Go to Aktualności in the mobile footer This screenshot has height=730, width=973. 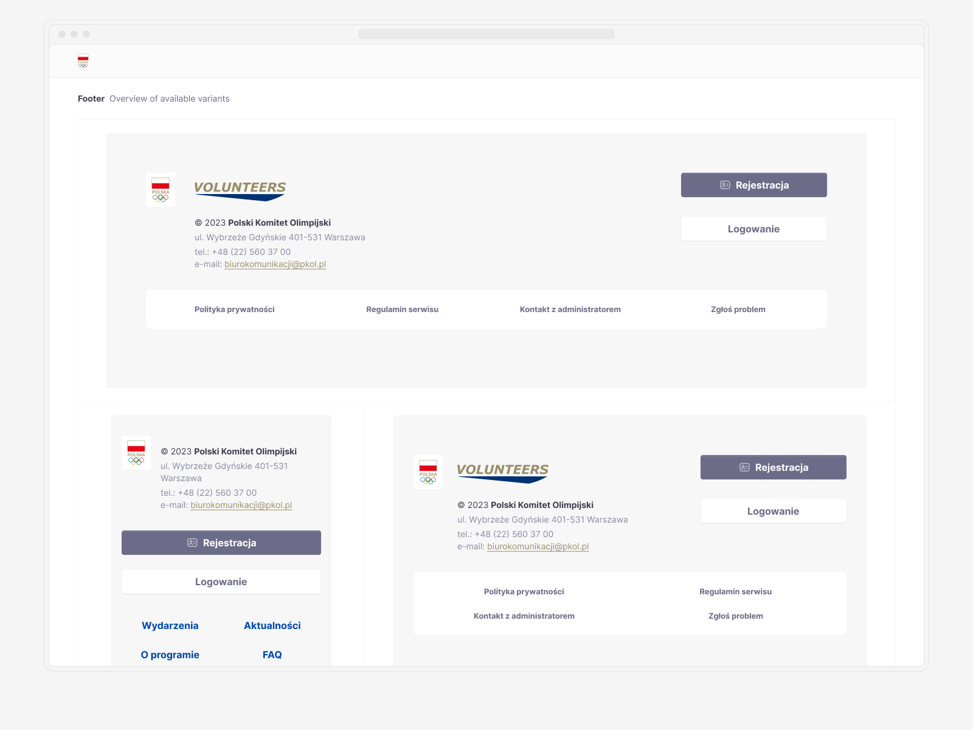[x=272, y=625]
